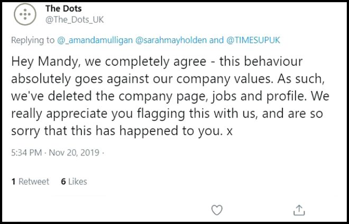Click the "Hey Mandy" opening words
349x224 pixels.
(41, 61)
